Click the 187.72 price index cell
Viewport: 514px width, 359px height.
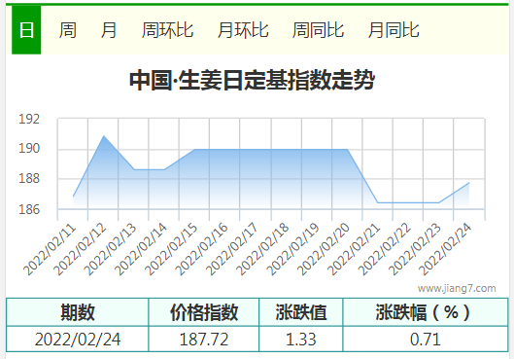tap(204, 340)
